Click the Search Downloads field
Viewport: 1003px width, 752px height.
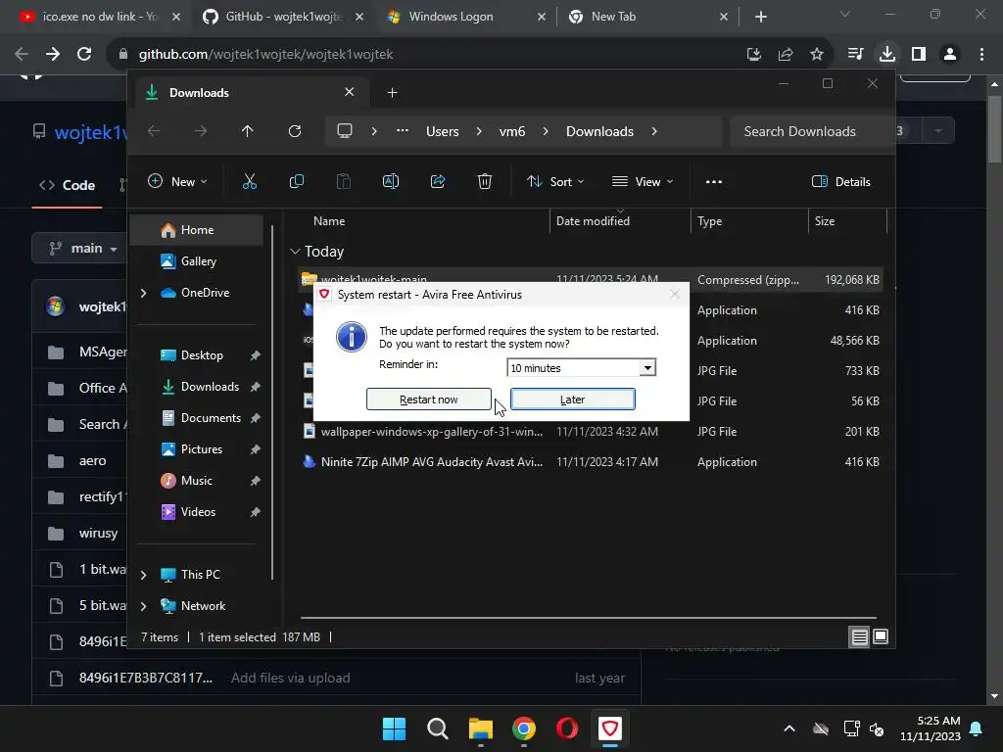coord(810,131)
